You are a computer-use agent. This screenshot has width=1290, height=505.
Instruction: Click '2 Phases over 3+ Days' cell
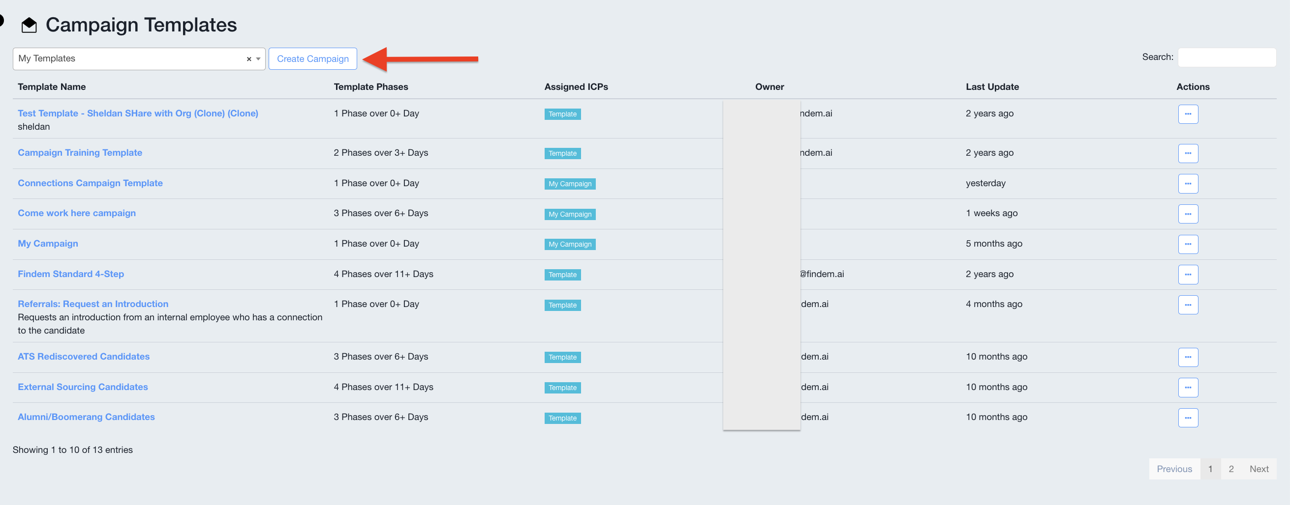(381, 153)
